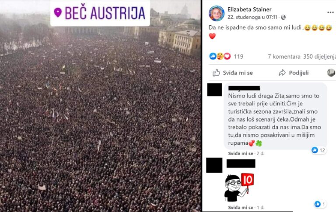Click the small round avatar beside Podijeli
The height and width of the screenshot is (212, 336).
tap(331, 73)
